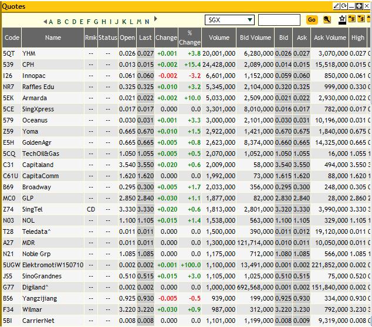Click the SinoGrandnes stock name

pos(42,276)
